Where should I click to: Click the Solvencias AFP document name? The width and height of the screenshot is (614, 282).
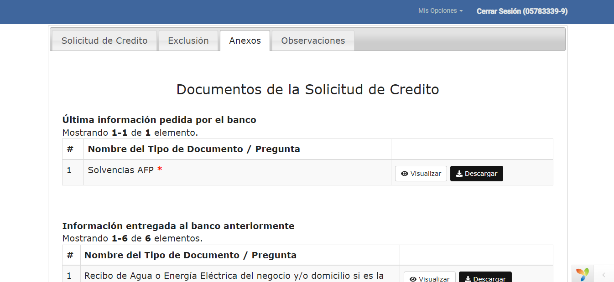coord(120,170)
